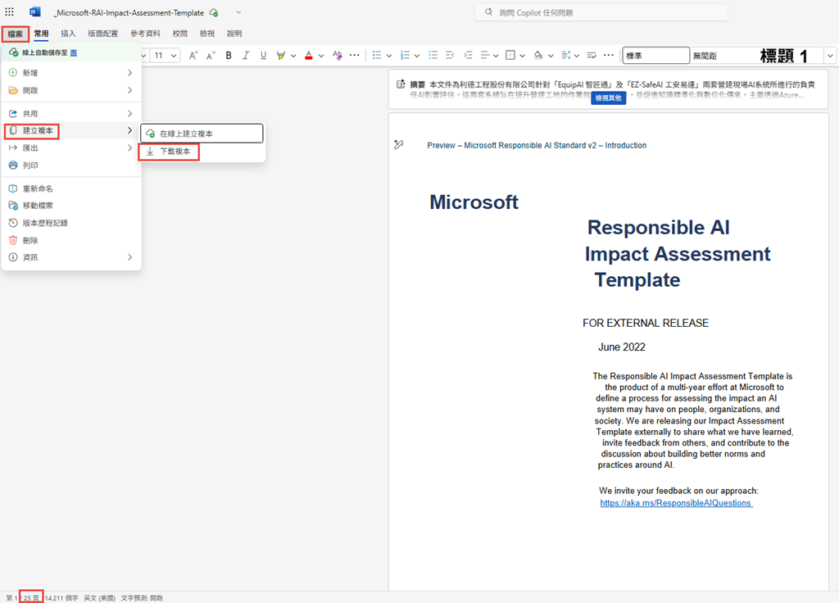
Task: Open font color dropdown arrow
Action: pyautogui.click(x=321, y=56)
